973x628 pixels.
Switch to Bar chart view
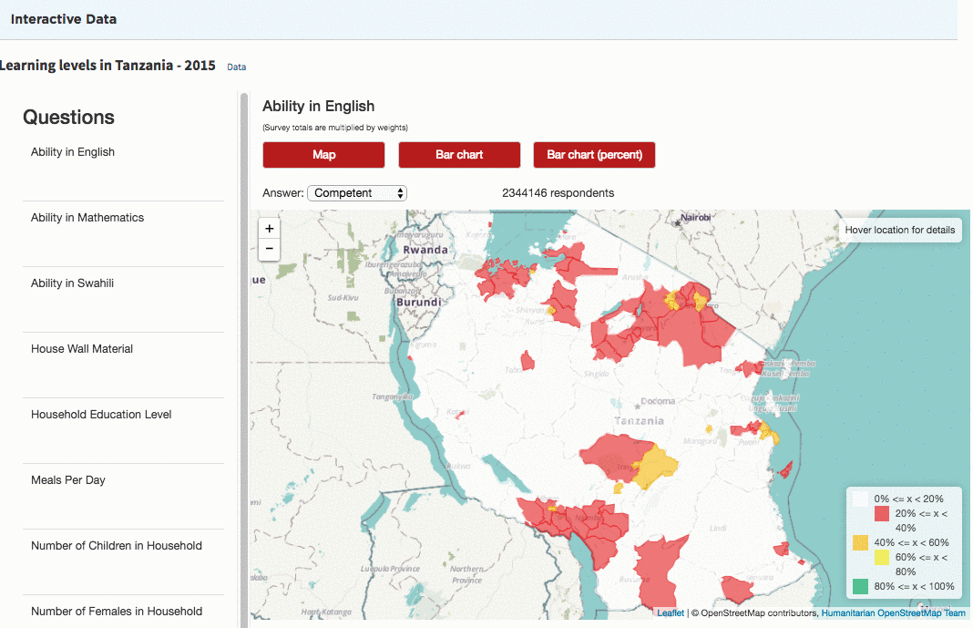pos(459,155)
